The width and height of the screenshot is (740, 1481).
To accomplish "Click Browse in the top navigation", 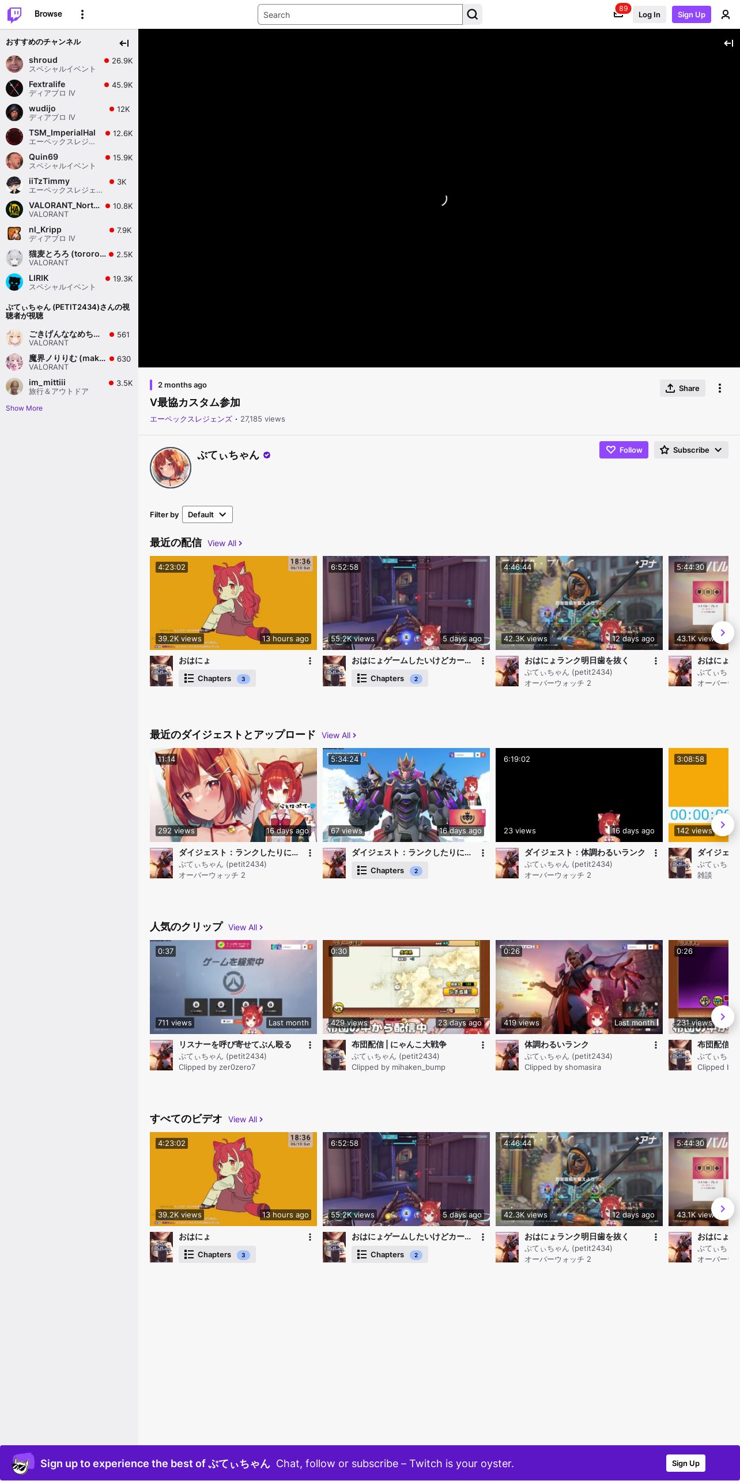I will coord(48,14).
